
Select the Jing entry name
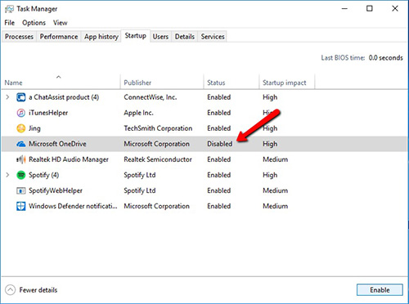click(34, 128)
